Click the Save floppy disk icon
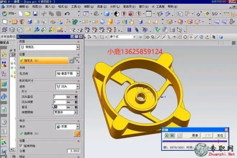Screen dimensions: 237x158 (35, 14)
